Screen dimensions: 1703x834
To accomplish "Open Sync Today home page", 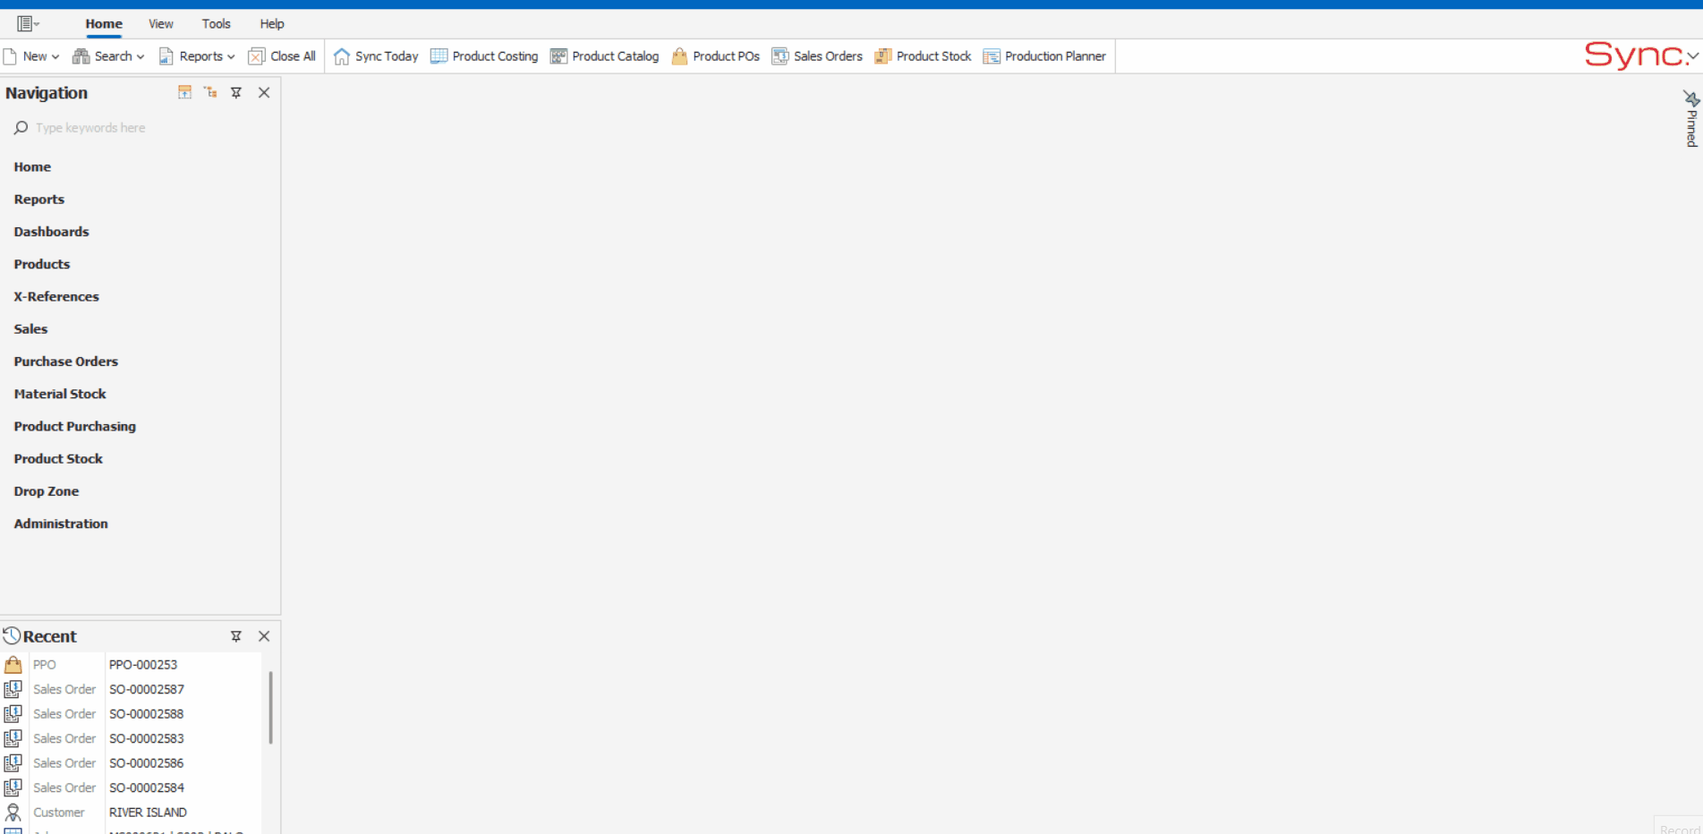I will coord(376,56).
